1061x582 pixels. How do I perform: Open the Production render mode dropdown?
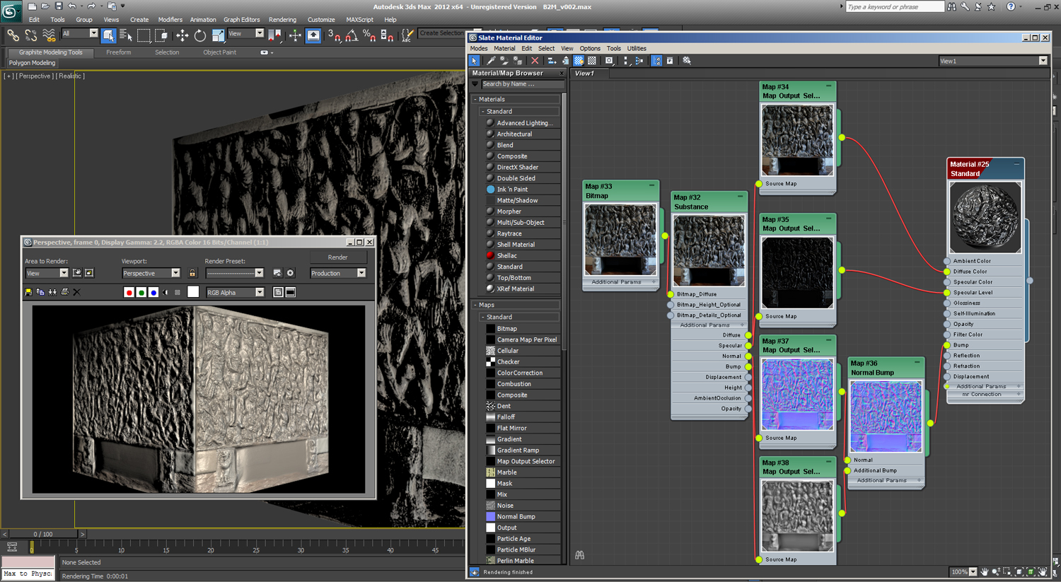(338, 273)
